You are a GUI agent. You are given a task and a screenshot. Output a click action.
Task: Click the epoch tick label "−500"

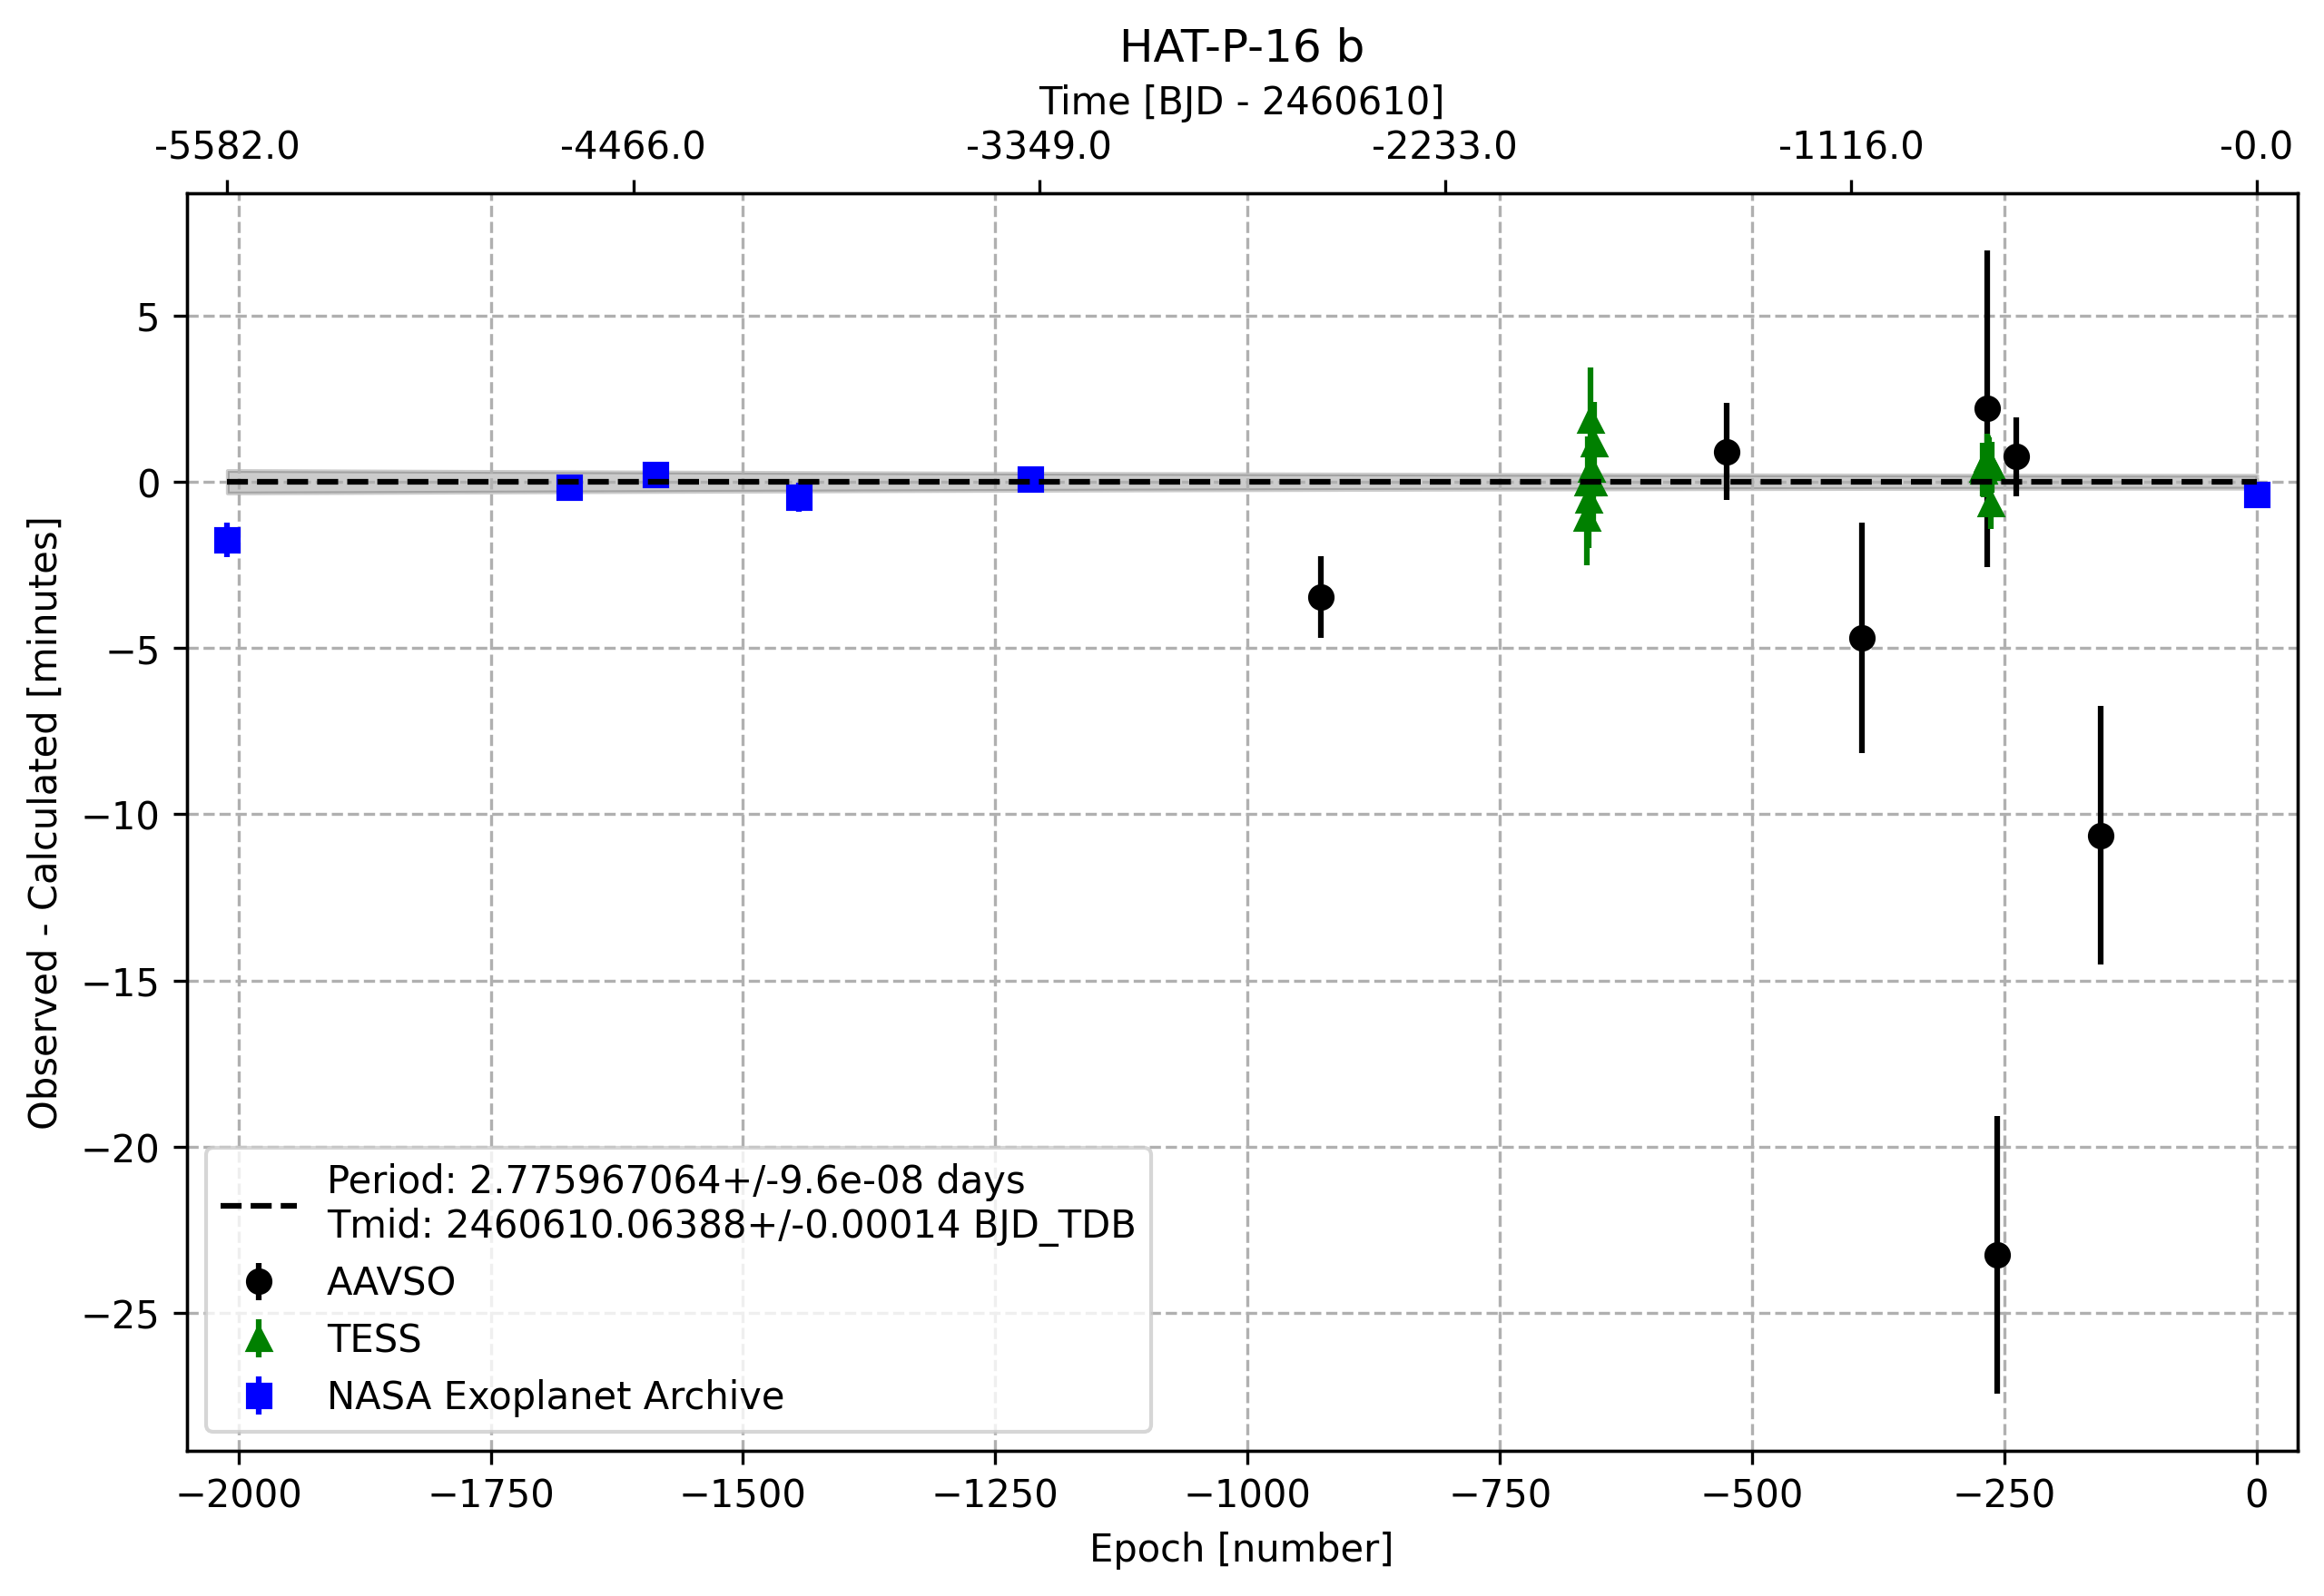(x=1752, y=1495)
